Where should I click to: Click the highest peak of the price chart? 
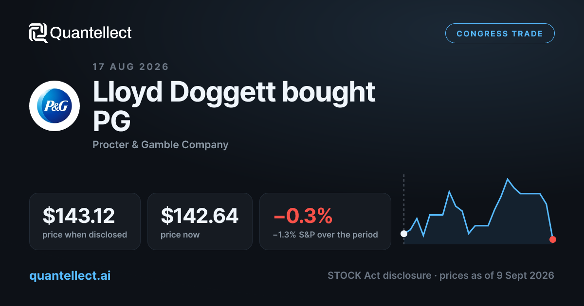508,179
